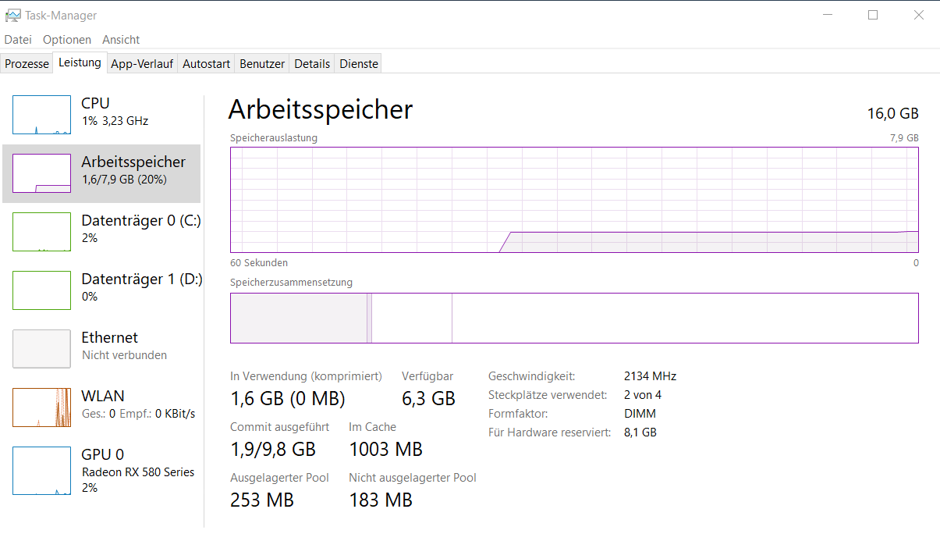Maximize the Task-Manager window
940x541 pixels.
point(873,15)
